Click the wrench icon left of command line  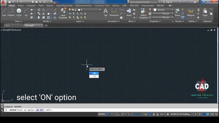click(x=2, y=110)
